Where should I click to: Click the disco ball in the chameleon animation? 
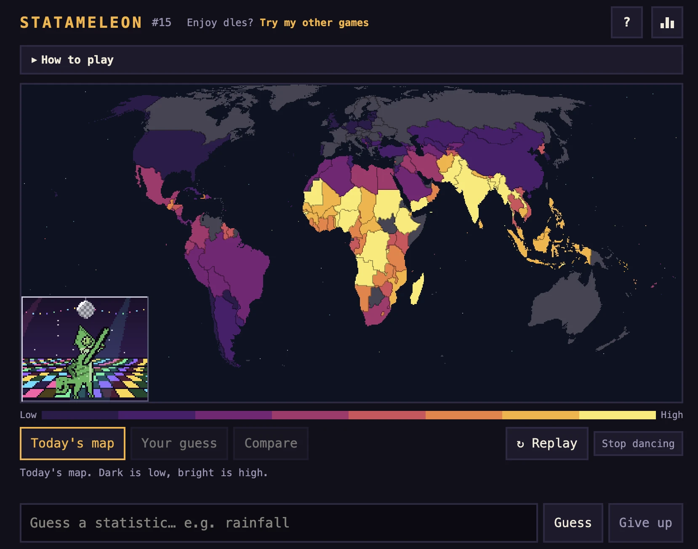tap(86, 309)
